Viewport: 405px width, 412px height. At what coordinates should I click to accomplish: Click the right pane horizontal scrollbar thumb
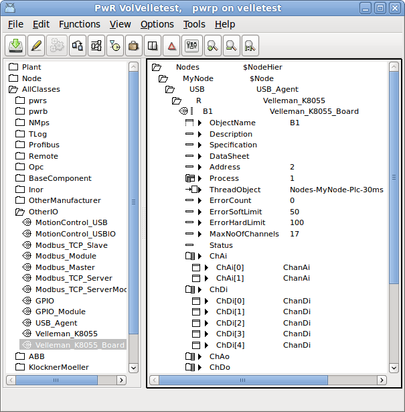(243, 380)
